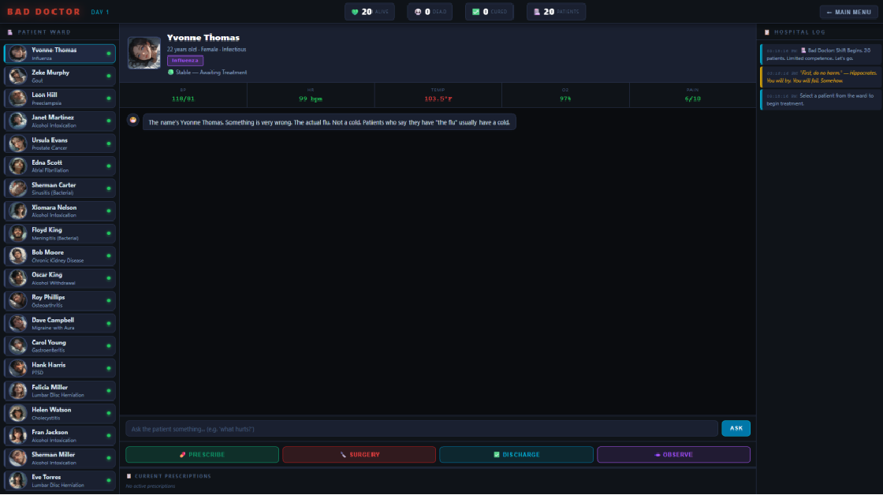Click Yvonne Thomas's large profile portrait
The height and width of the screenshot is (495, 883).
pos(144,53)
